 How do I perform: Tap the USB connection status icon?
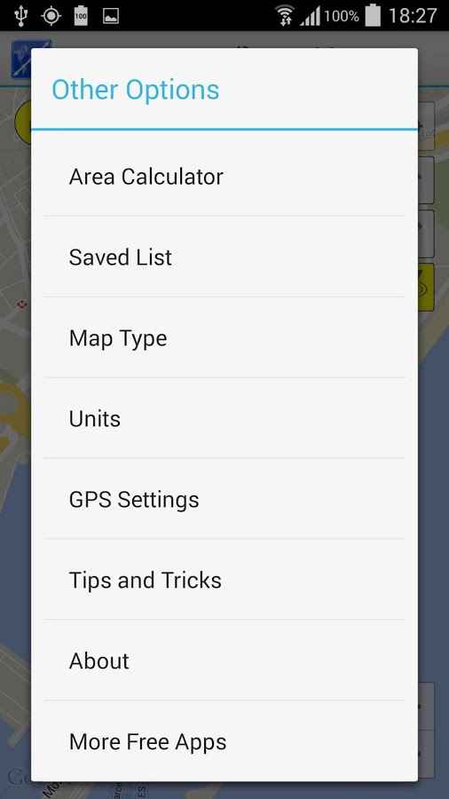(21, 16)
